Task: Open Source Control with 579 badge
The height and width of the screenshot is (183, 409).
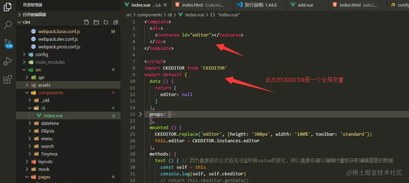Action: tap(8, 43)
